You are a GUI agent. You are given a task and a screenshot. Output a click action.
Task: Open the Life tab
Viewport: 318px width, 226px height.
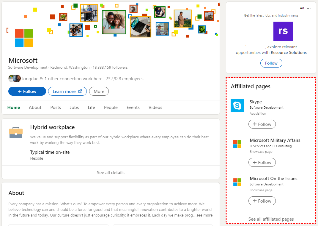coord(91,107)
